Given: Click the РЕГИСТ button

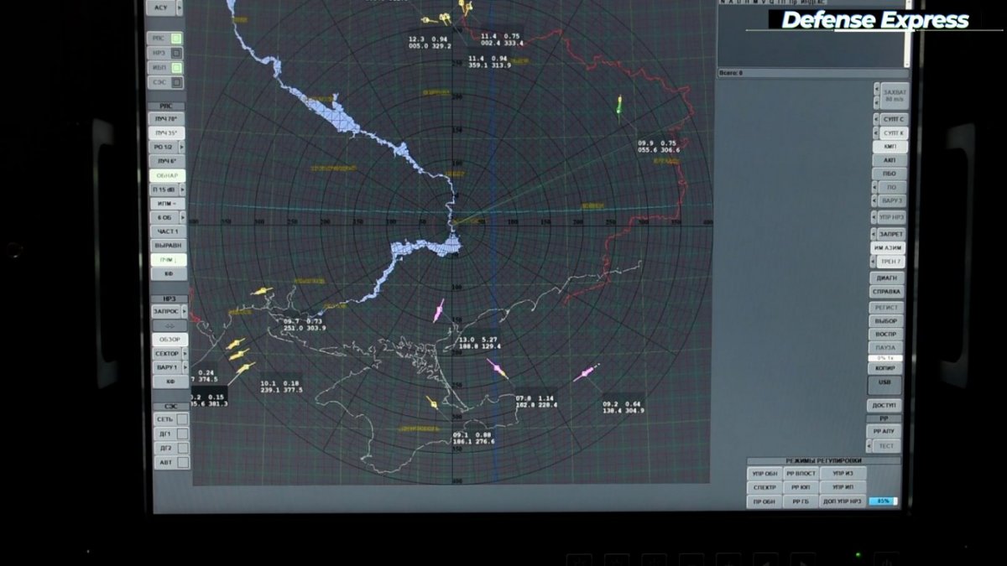Looking at the screenshot, I should point(885,308).
